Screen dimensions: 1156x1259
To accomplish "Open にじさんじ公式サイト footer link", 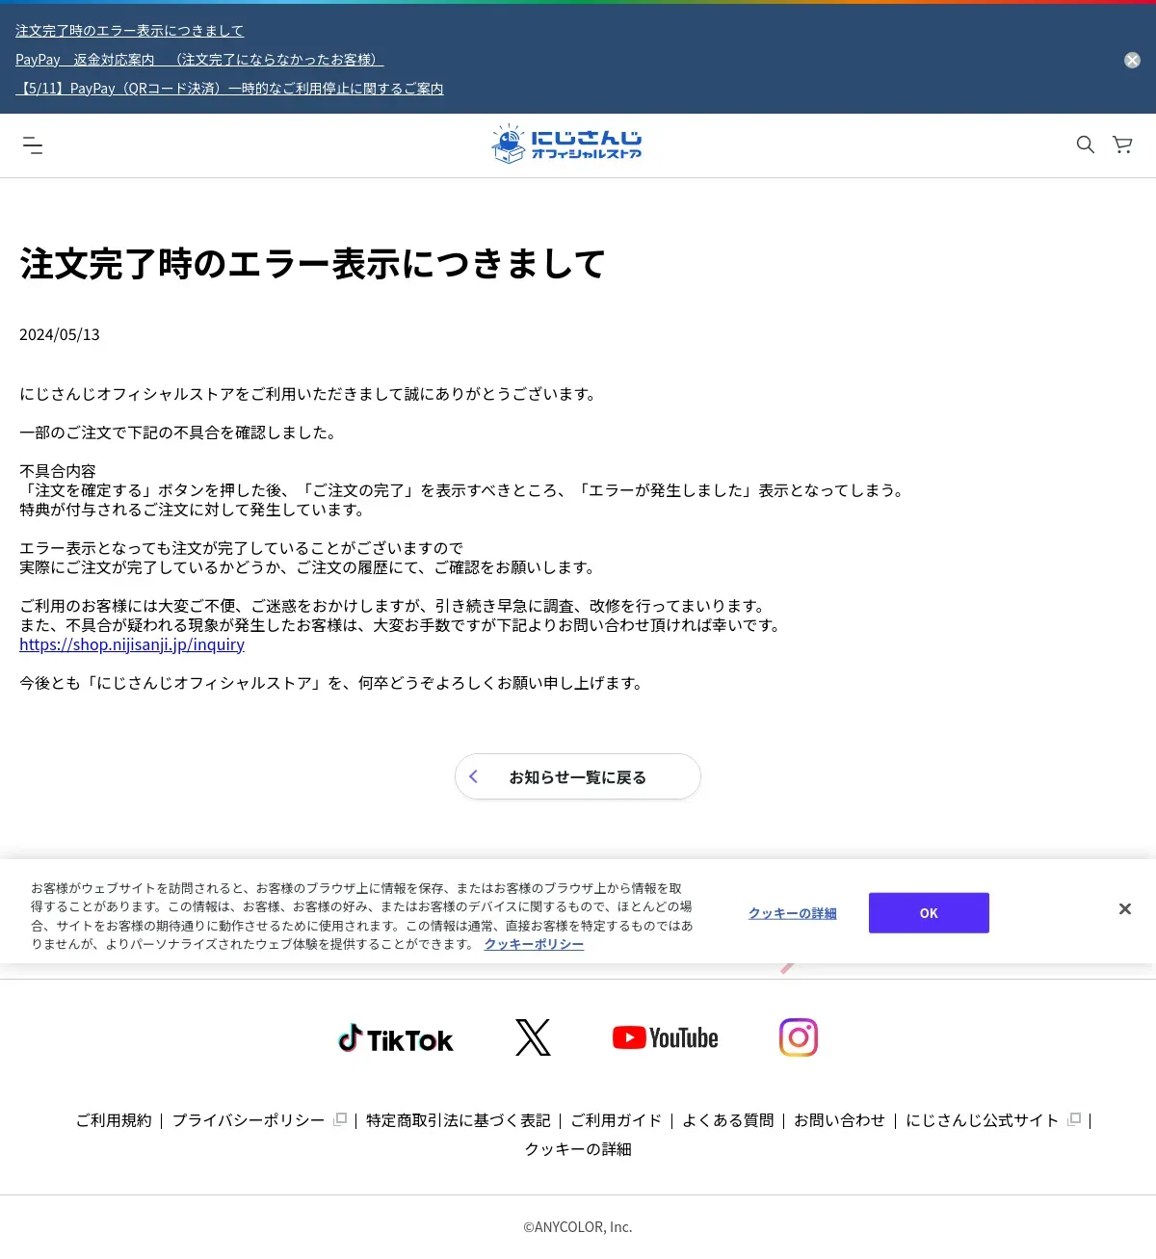I will pos(983,1120).
